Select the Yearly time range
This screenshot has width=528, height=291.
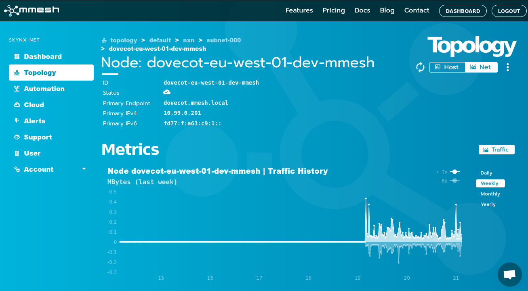[488, 204]
